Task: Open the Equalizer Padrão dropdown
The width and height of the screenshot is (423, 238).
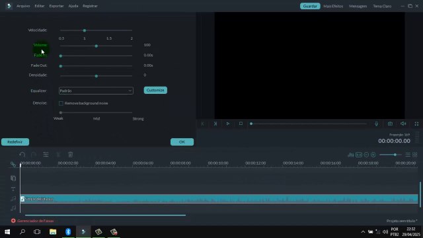Action: pyautogui.click(x=96, y=91)
